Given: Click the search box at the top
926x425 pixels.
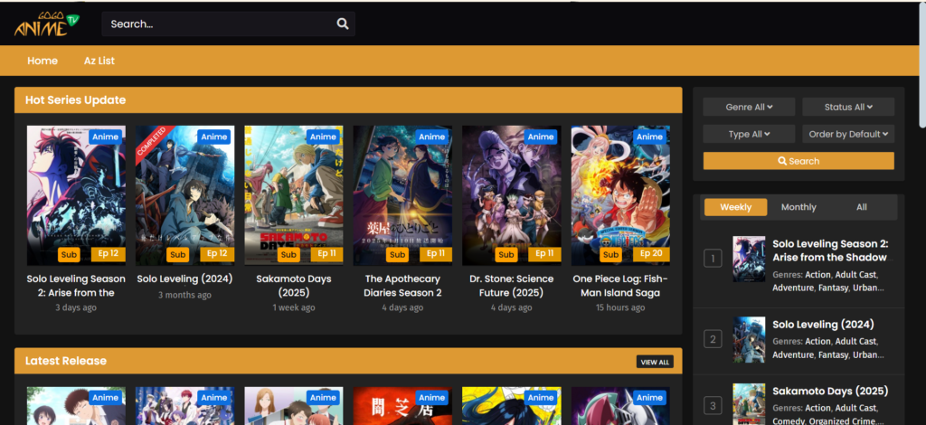Looking at the screenshot, I should click(x=228, y=24).
